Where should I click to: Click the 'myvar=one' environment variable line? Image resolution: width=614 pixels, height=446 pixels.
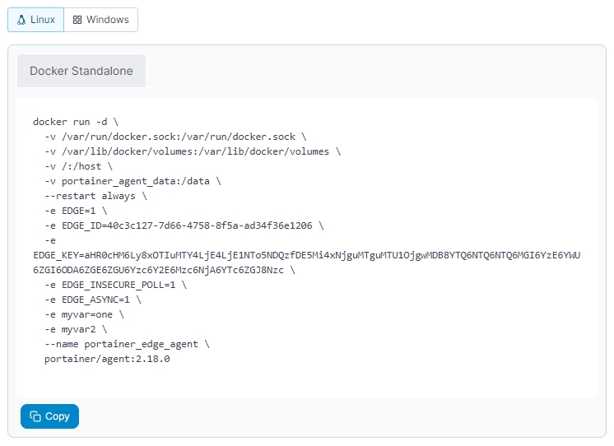[84, 314]
